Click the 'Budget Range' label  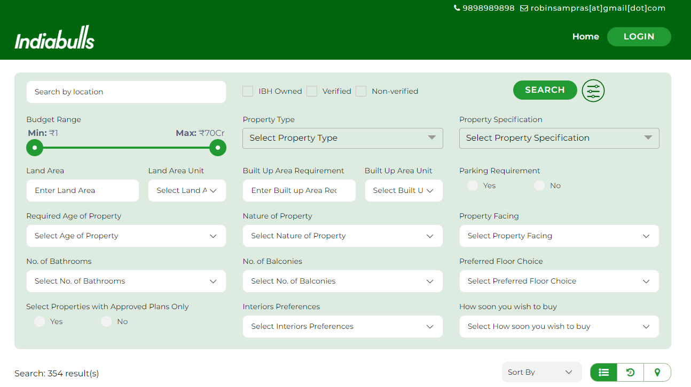click(x=54, y=119)
